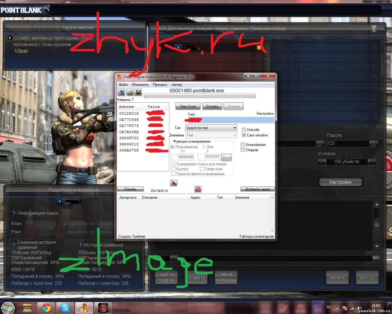Show hidden tray icons arrow

[337, 308]
